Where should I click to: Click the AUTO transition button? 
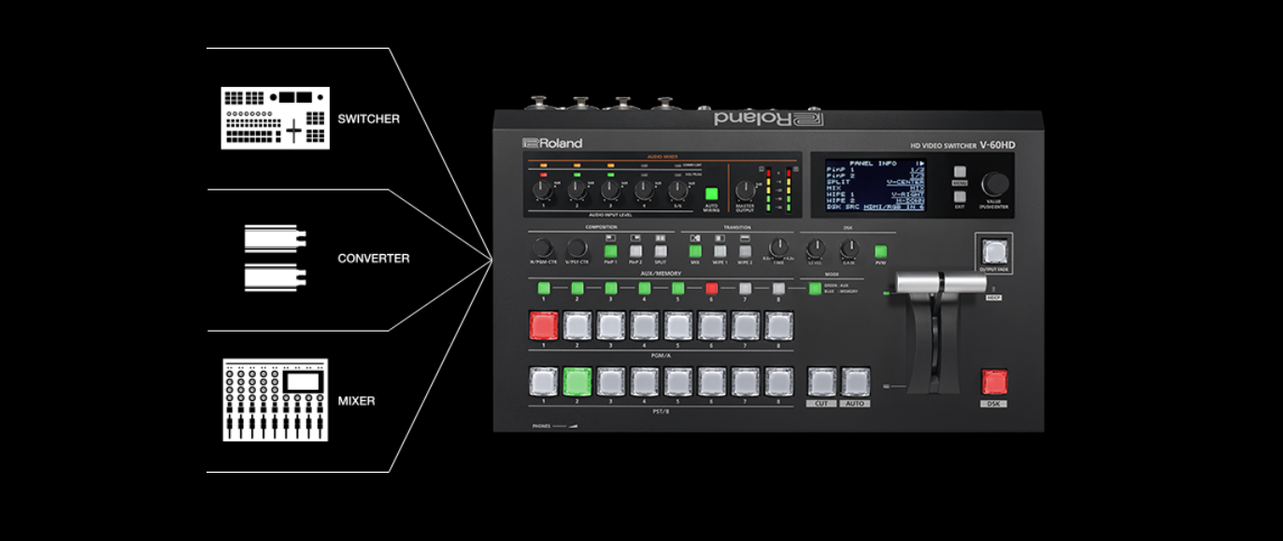pyautogui.click(x=855, y=381)
